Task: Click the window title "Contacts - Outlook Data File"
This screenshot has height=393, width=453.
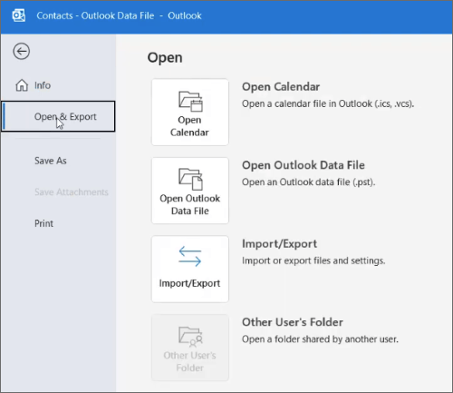Action: tap(95, 15)
